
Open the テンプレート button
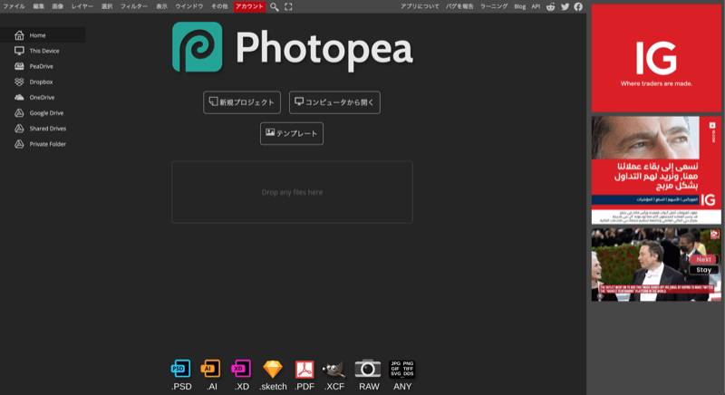pos(292,133)
